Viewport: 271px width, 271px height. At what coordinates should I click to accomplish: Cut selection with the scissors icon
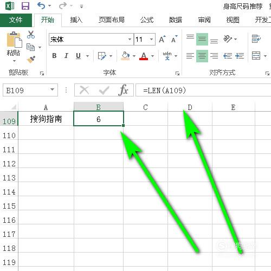click(x=31, y=35)
